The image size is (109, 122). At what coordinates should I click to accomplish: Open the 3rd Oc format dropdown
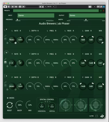pos(51,7)
